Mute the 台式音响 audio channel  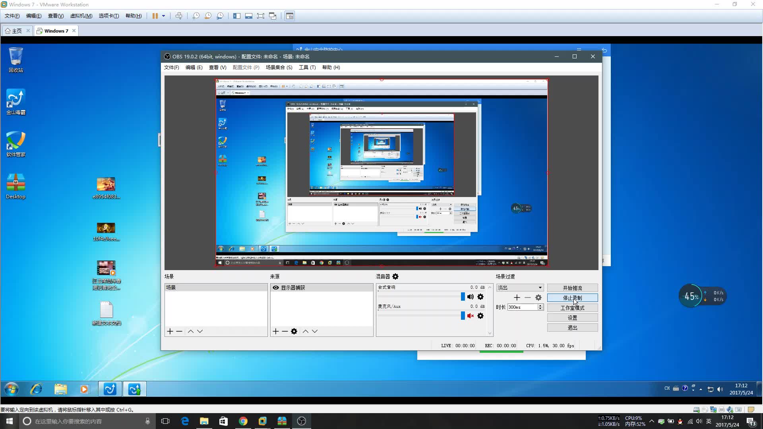click(471, 297)
